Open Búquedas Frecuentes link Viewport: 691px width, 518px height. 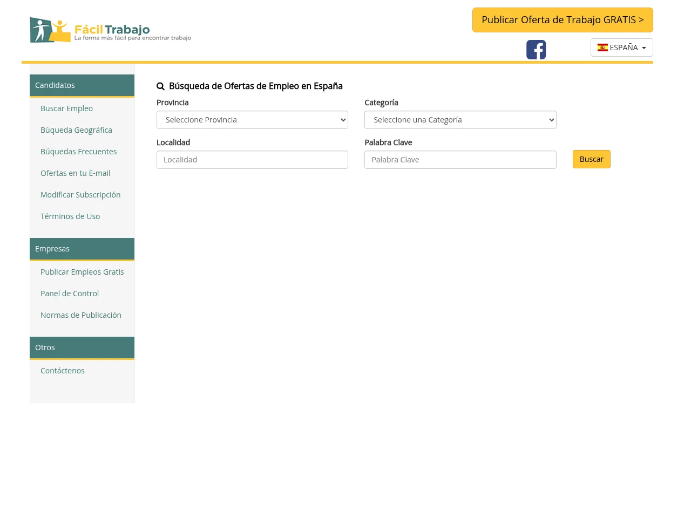[78, 152]
